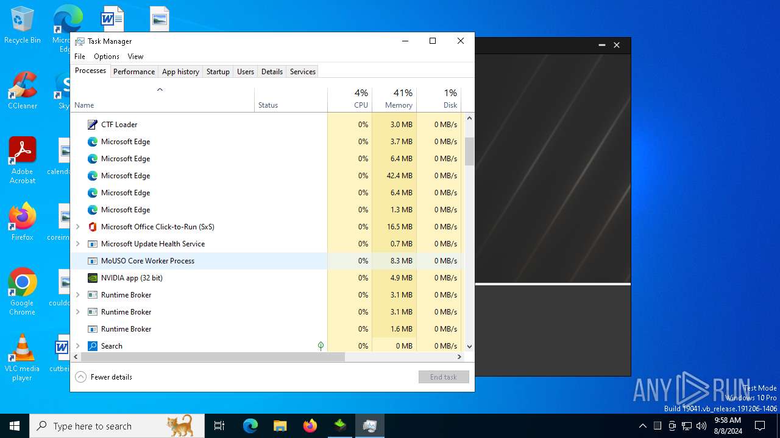780x438 pixels.
Task: Expand Microsoft Update Health Service process
Action: coord(77,244)
